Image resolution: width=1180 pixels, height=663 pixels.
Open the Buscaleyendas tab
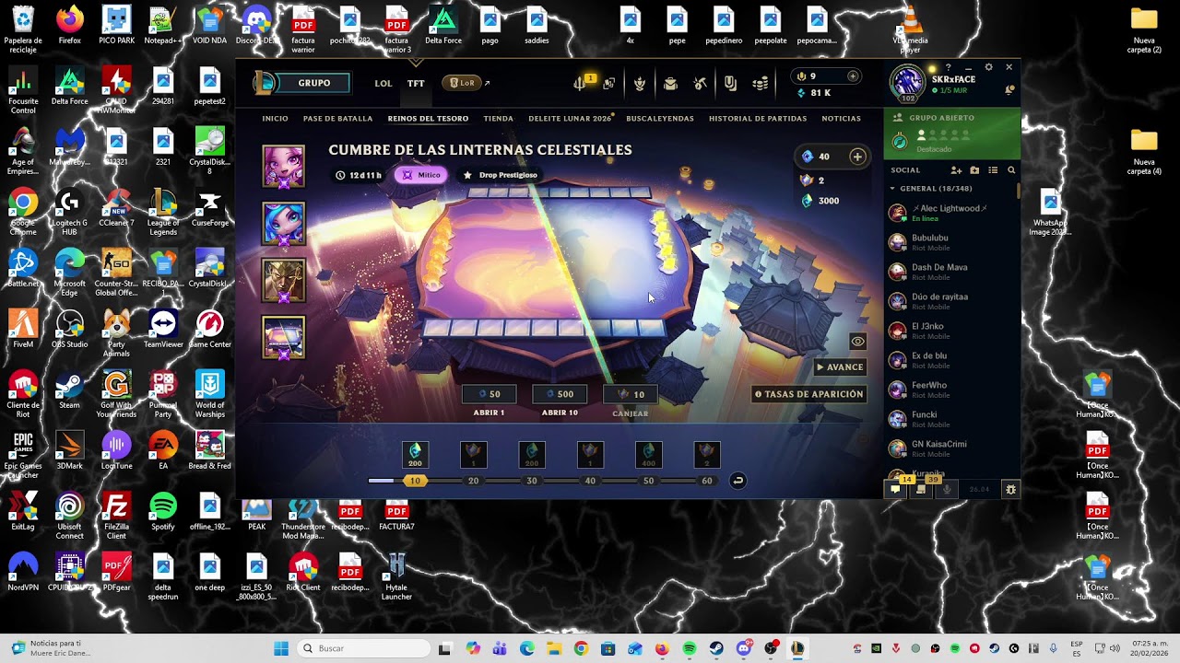660,119
